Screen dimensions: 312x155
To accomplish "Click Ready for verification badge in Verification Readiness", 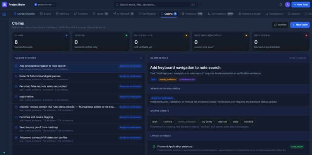I will pyautogui.click(x=162, y=98).
